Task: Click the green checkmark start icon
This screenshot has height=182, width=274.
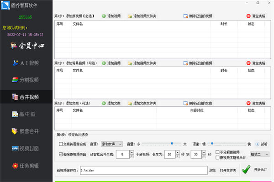Action: click(246, 169)
